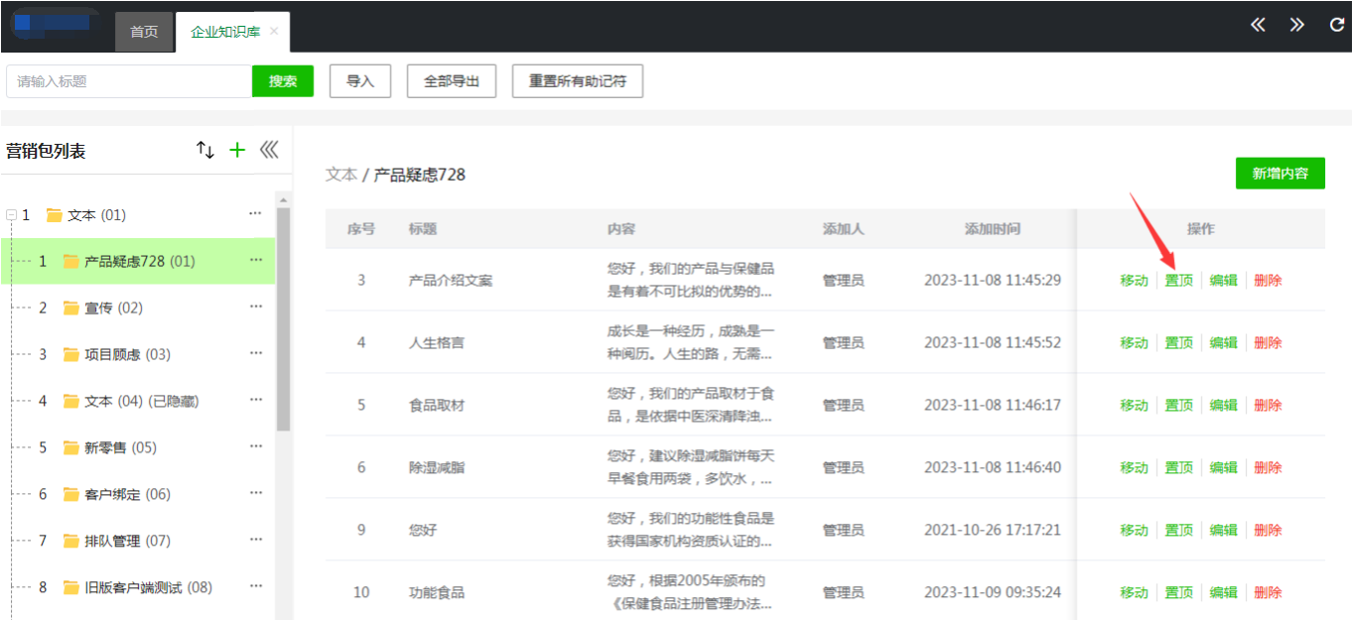Refresh the page using the reload icon
Screen dimensions: 1352x621
pyautogui.click(x=1336, y=25)
